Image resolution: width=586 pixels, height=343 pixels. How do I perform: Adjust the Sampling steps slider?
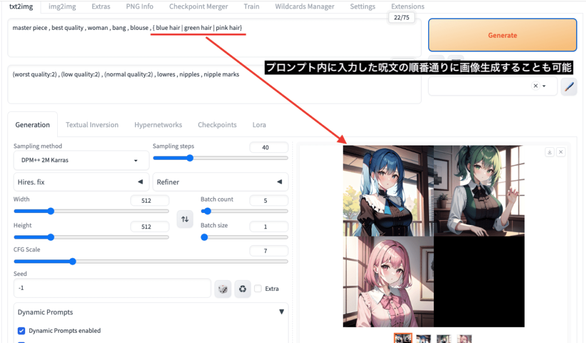click(x=220, y=158)
